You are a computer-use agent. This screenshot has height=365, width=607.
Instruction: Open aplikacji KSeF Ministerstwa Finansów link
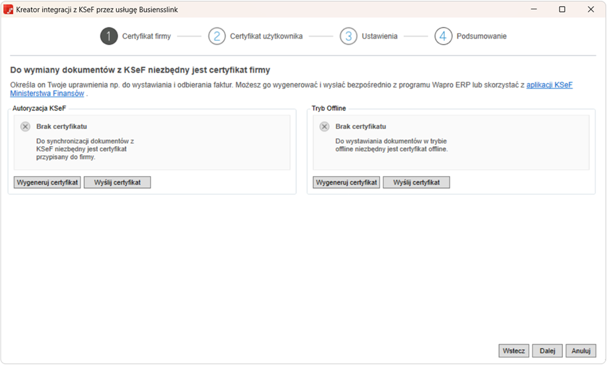tap(549, 85)
